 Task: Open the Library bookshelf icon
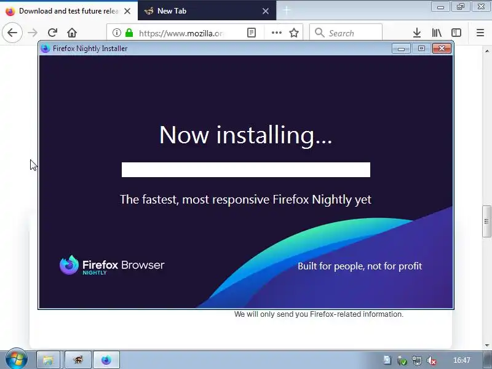437,33
